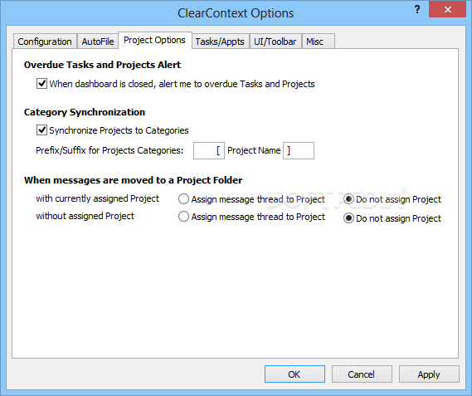This screenshot has width=472, height=396.
Task: Click the help question mark icon
Action: pyautogui.click(x=417, y=10)
